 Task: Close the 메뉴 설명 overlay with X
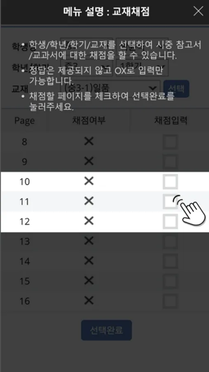point(198,11)
